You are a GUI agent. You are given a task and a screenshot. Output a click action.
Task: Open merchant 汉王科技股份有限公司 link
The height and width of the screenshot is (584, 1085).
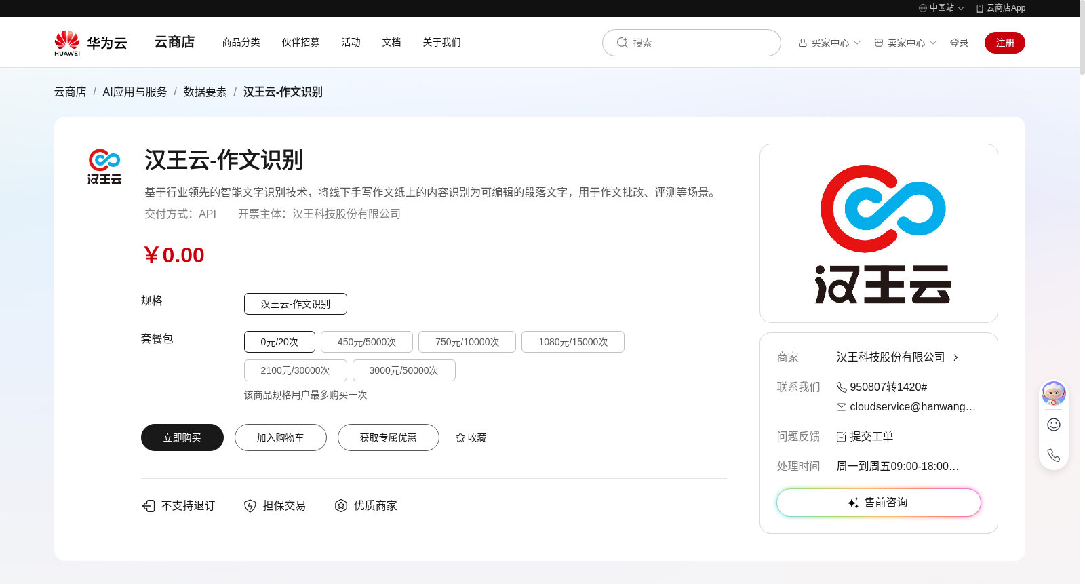(890, 357)
